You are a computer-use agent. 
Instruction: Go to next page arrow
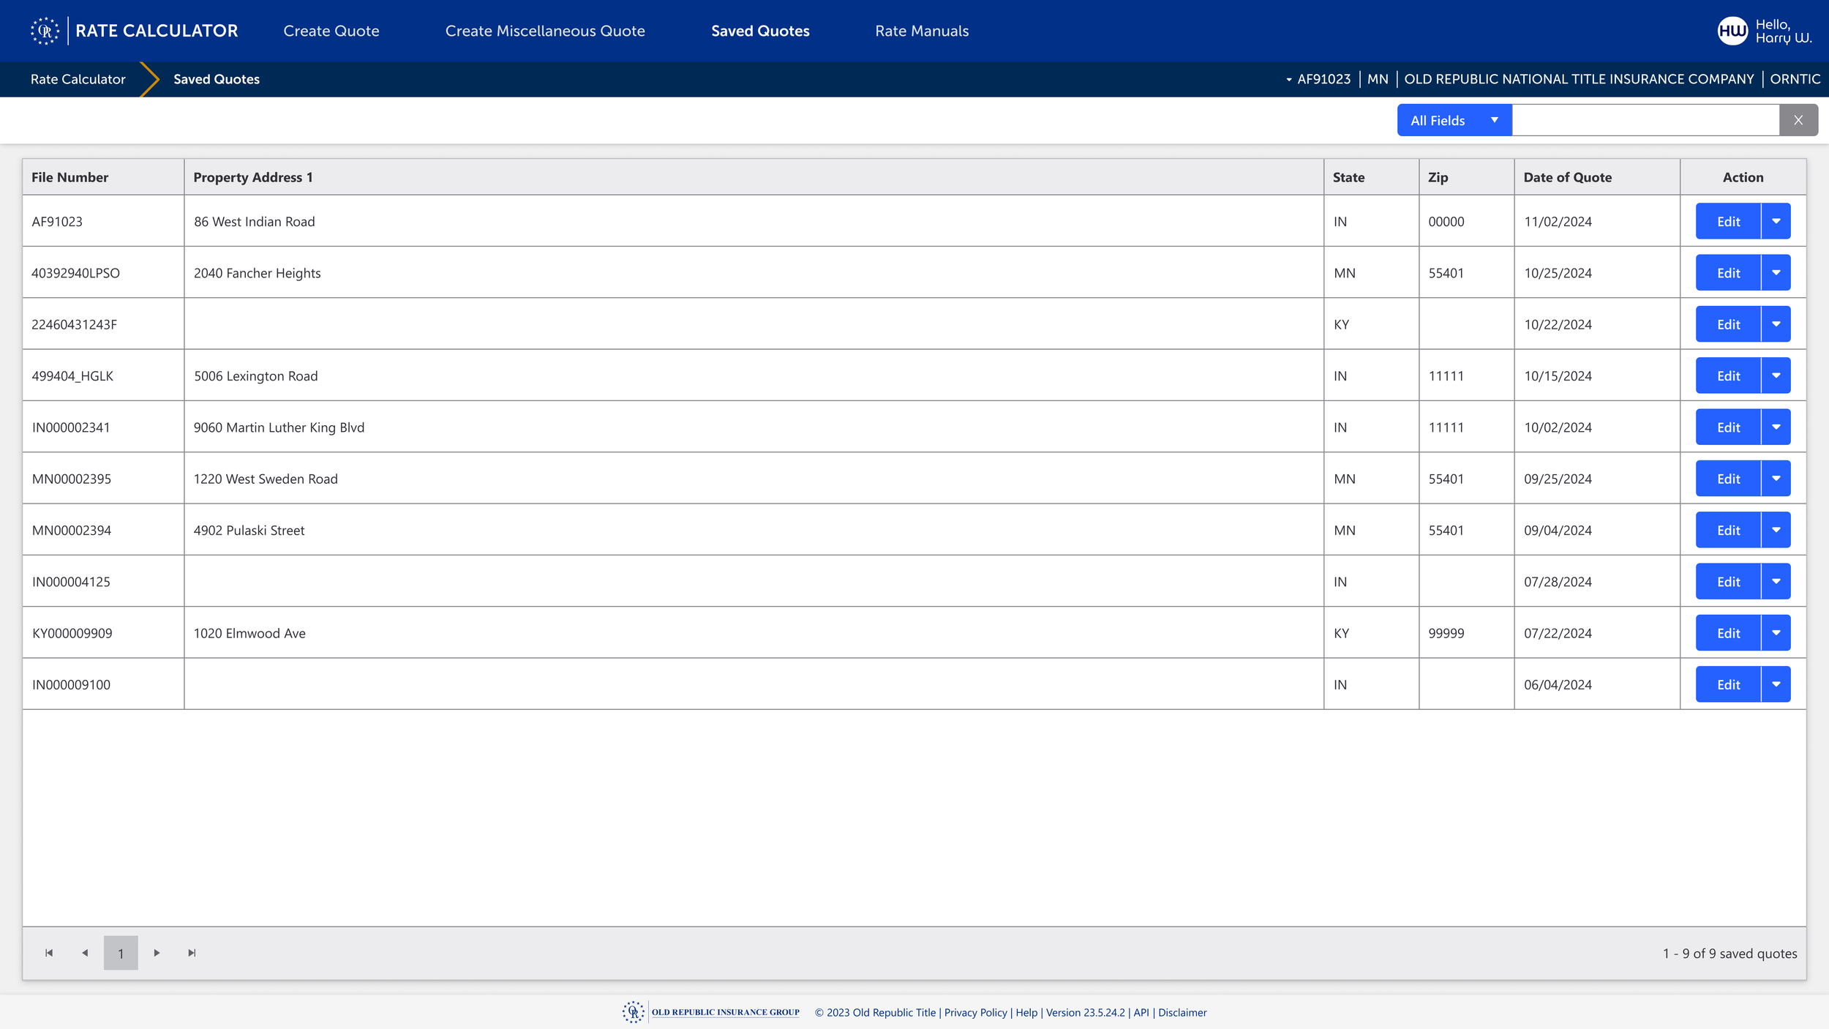[x=157, y=952]
